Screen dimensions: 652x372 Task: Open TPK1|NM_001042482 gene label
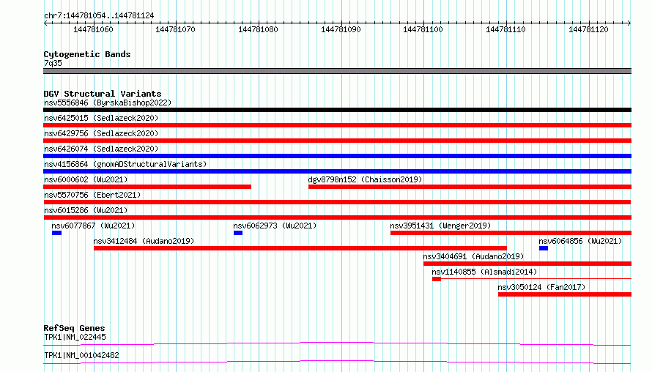(81, 355)
